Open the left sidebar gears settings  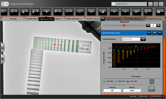click(x=2, y=59)
